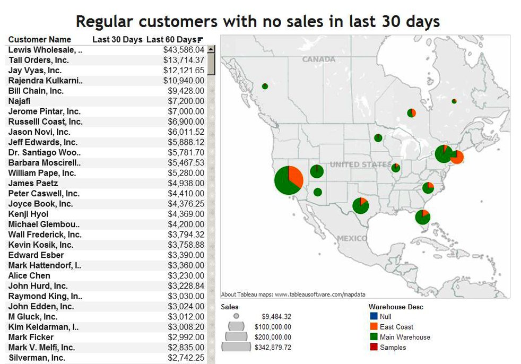Select the Jeff Edwards, Inc. customer name

[43, 142]
